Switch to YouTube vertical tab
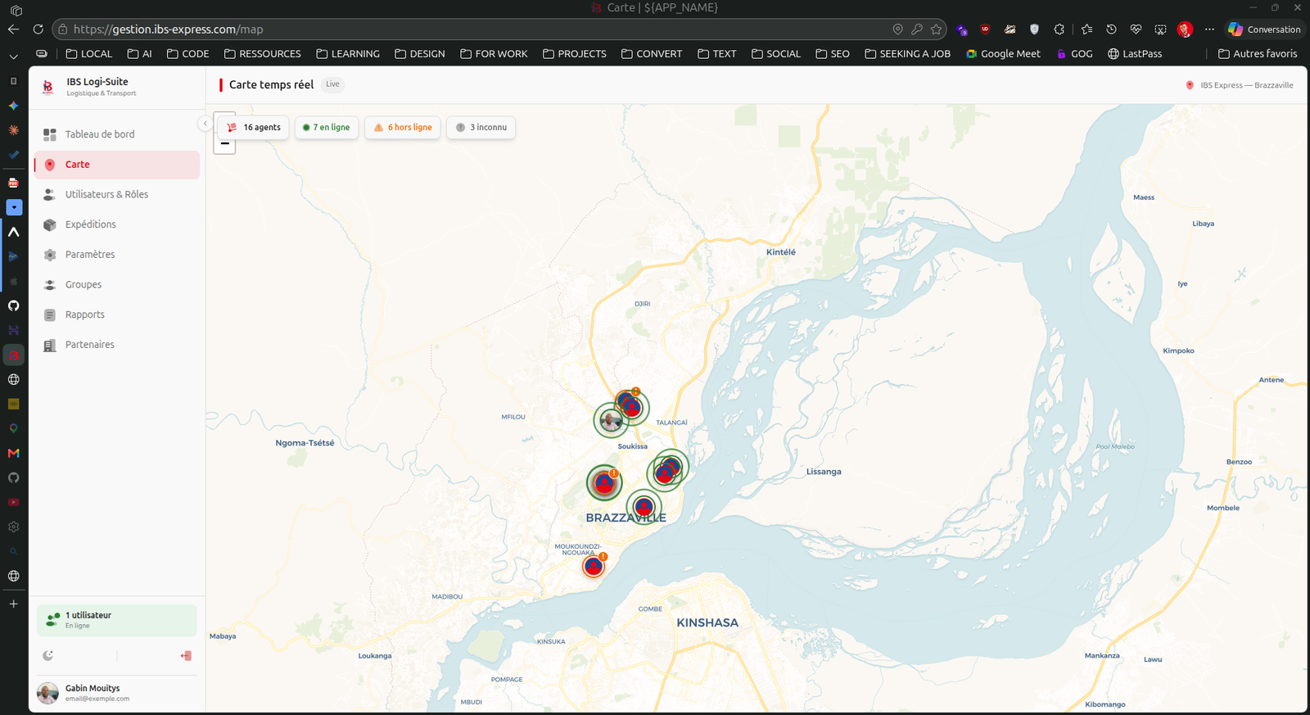 (13, 502)
